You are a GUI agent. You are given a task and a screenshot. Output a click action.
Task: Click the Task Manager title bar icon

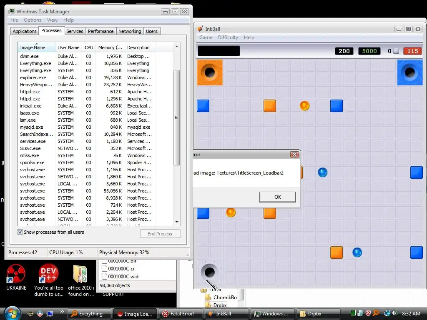click(x=12, y=11)
